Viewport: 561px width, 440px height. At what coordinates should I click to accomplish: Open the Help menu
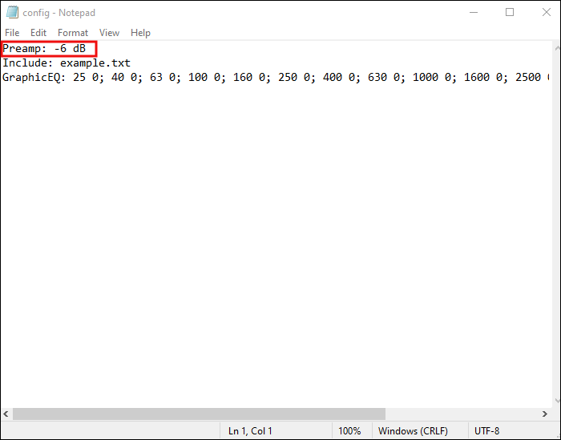[x=140, y=33]
